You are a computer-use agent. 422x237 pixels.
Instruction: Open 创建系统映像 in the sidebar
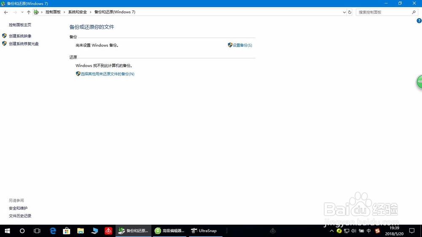pos(20,36)
